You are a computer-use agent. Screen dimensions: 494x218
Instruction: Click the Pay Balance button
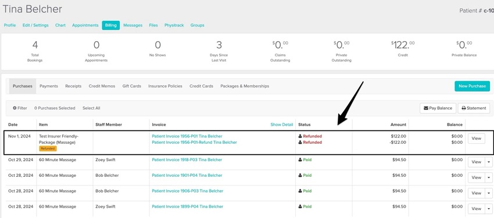438,108
